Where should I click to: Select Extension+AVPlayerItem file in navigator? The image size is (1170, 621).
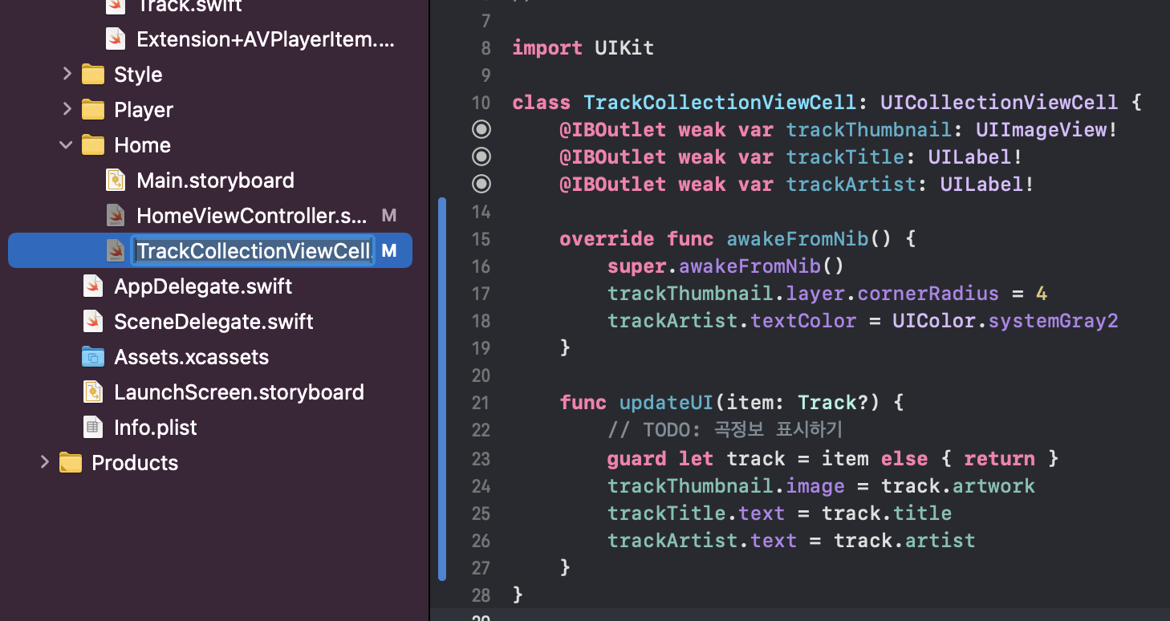(x=265, y=39)
